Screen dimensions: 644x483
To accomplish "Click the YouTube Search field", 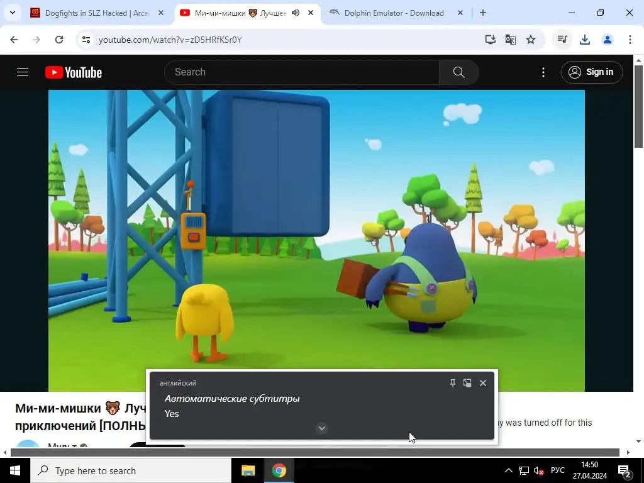I will tap(302, 72).
